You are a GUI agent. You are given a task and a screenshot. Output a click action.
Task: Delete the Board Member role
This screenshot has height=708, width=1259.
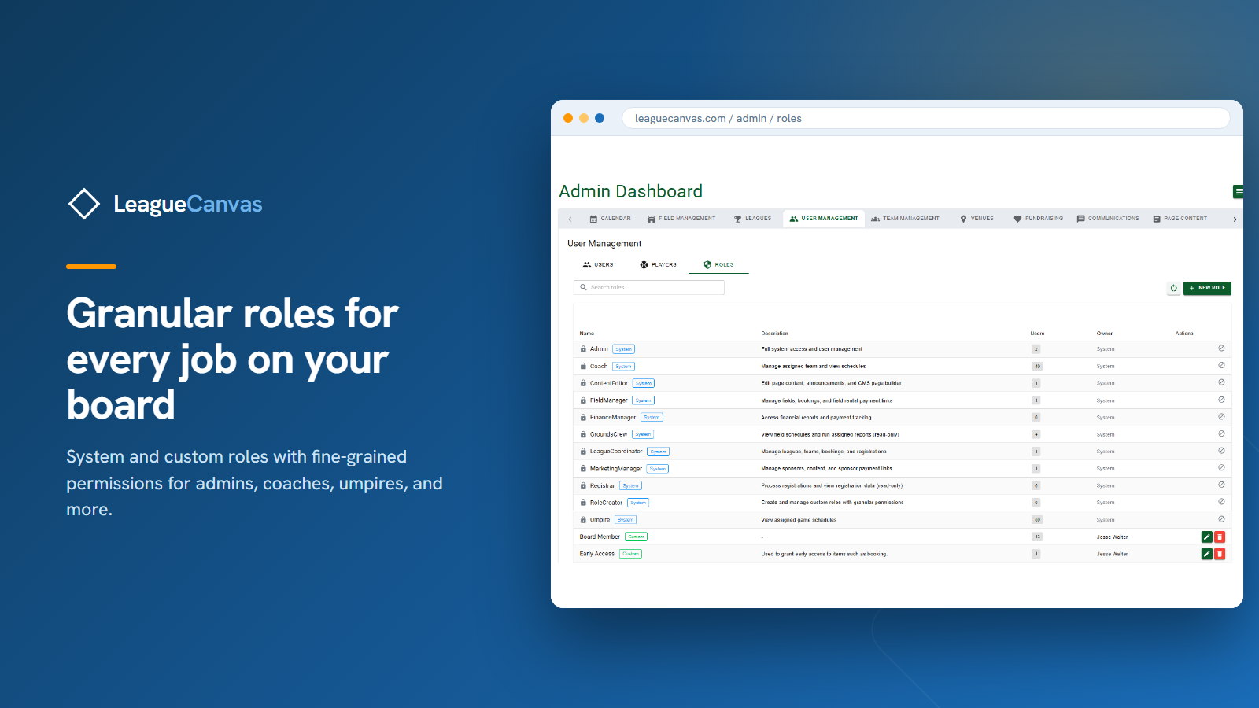(x=1220, y=537)
